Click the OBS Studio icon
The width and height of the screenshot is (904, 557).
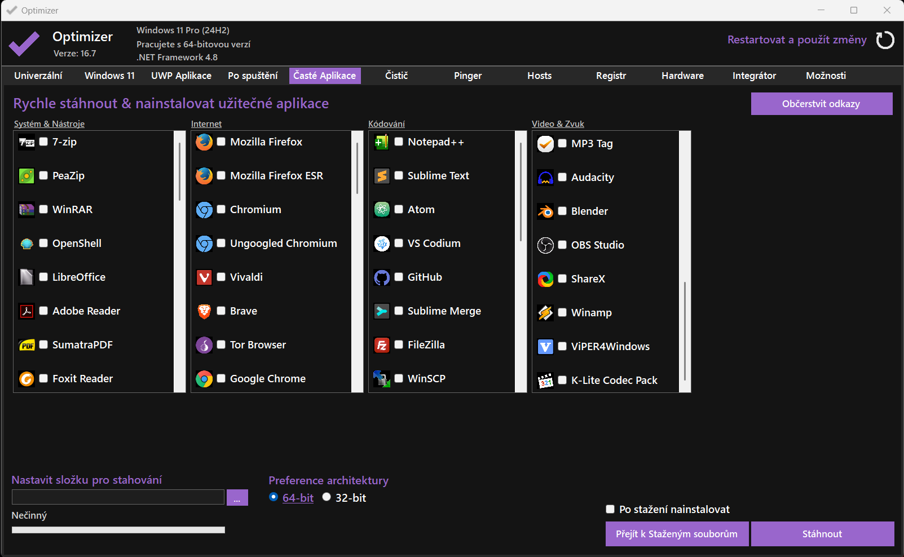coord(545,245)
